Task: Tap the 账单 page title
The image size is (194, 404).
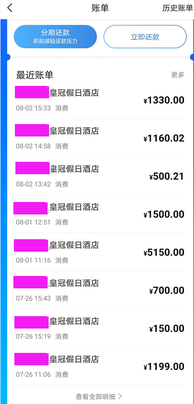Action: (x=100, y=8)
